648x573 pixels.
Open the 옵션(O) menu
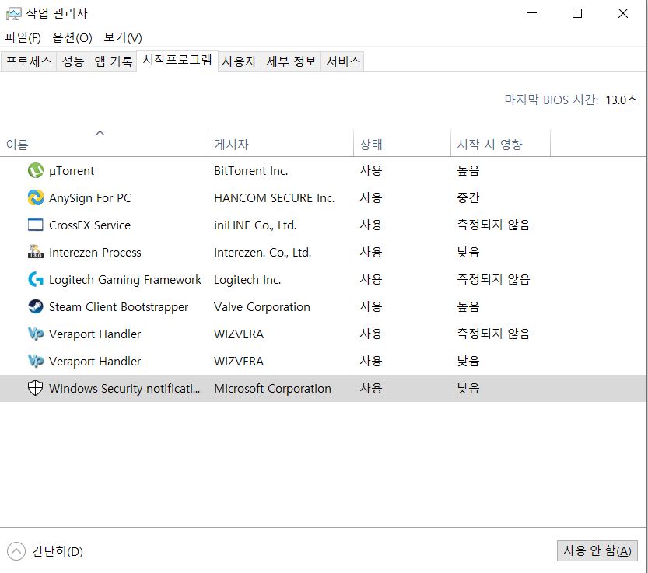72,37
